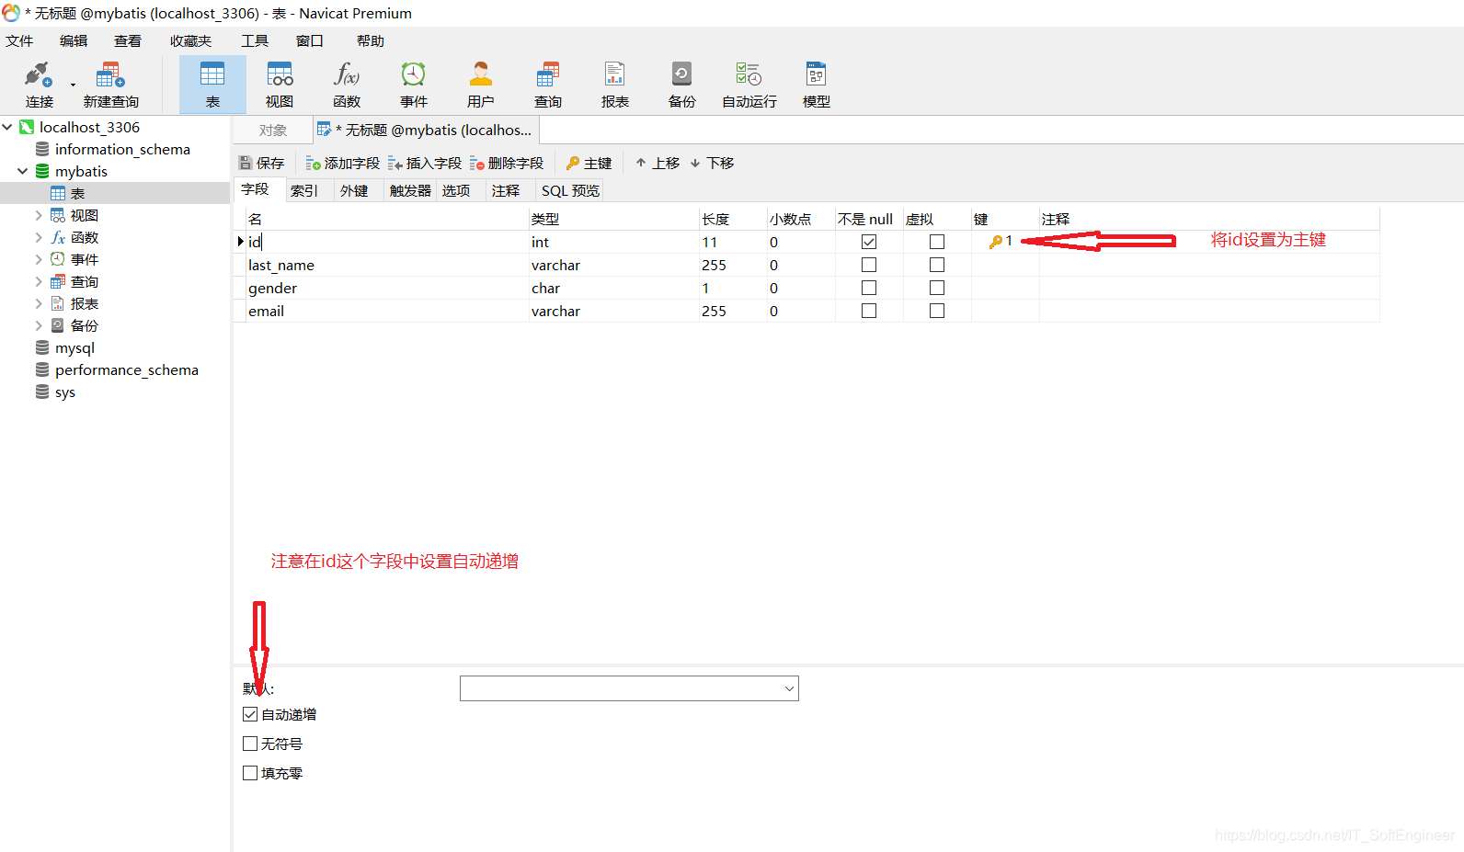Toggle the 自动递增 auto increment checkbox
The image size is (1464, 852).
point(250,714)
